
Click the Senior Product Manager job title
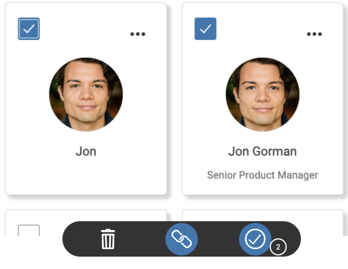[263, 175]
